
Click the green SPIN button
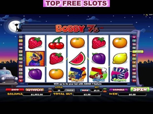[140, 89]
